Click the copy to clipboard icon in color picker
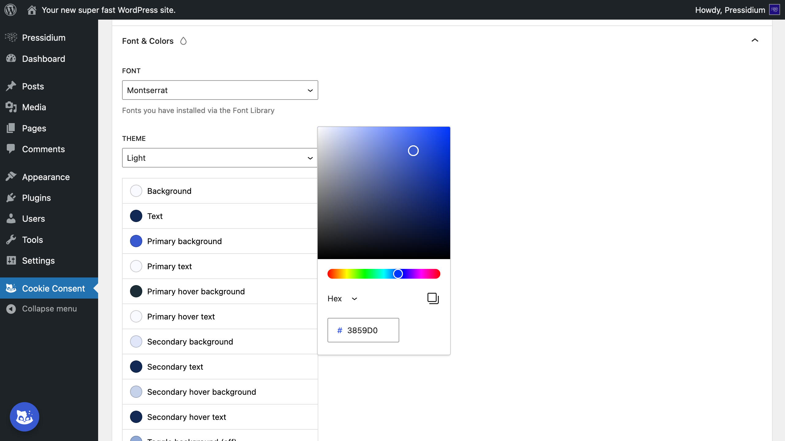This screenshot has width=785, height=441. [432, 298]
